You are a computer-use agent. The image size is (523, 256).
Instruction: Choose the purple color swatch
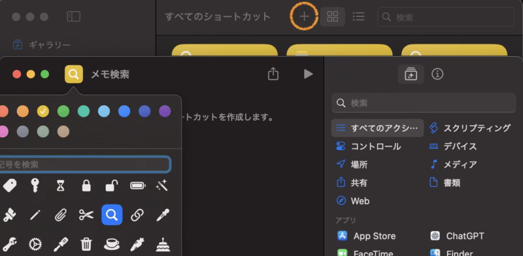coord(165,111)
